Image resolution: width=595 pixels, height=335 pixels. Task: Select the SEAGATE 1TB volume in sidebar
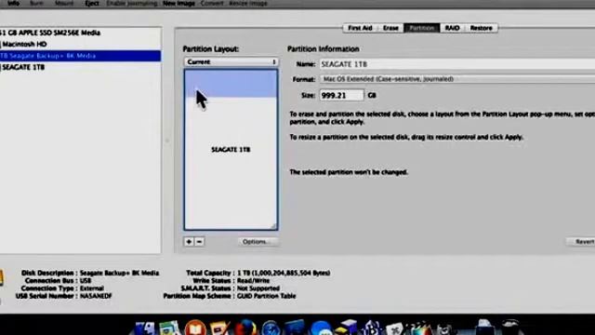(x=80, y=67)
